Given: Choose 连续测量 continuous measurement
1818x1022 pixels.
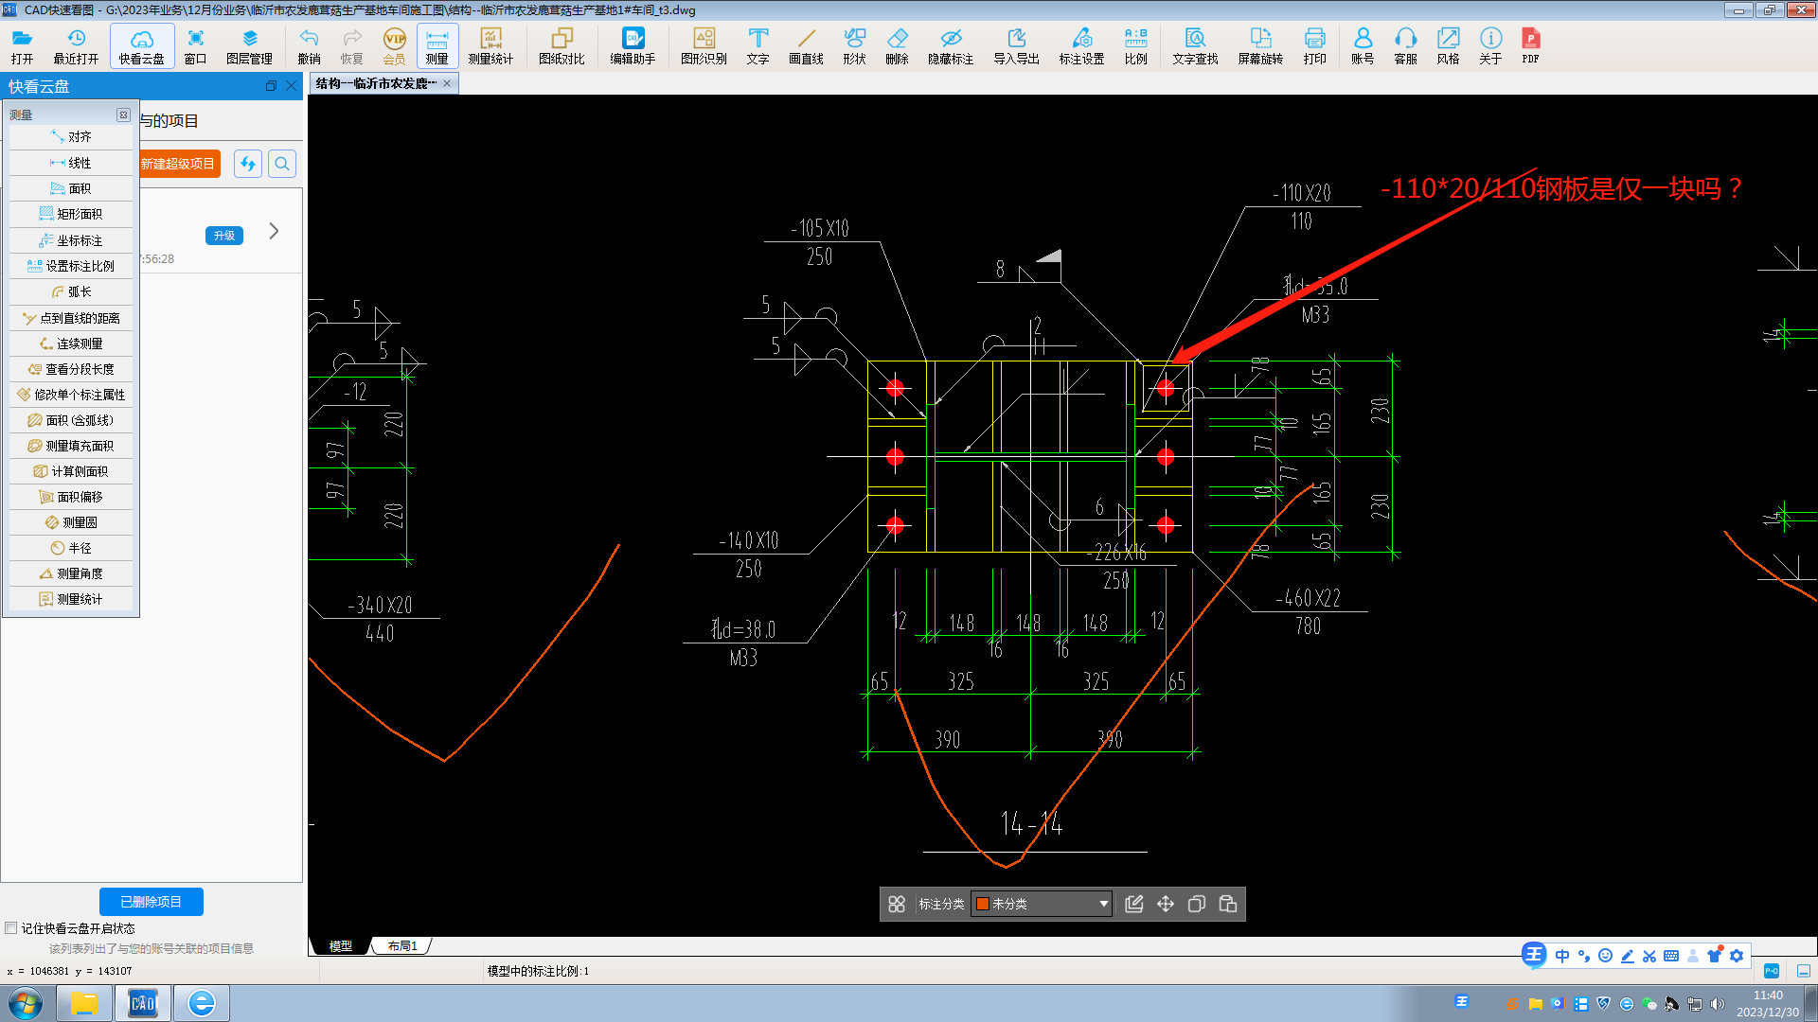Looking at the screenshot, I should pos(71,344).
